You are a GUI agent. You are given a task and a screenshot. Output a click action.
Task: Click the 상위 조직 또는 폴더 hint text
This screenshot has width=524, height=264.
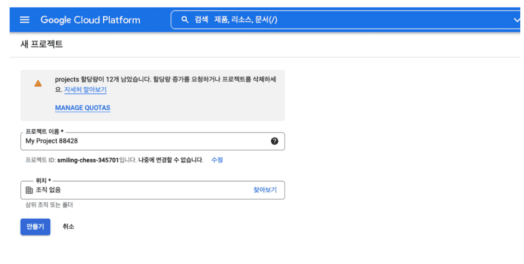coord(49,205)
